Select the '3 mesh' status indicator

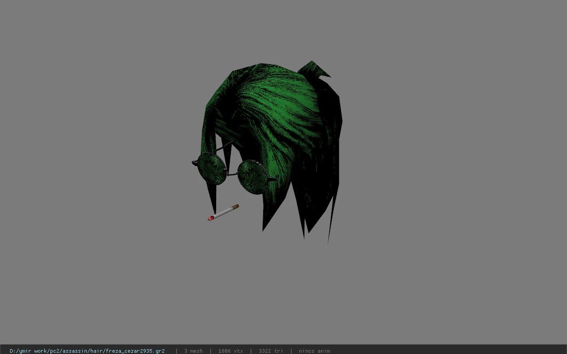pyautogui.click(x=193, y=351)
